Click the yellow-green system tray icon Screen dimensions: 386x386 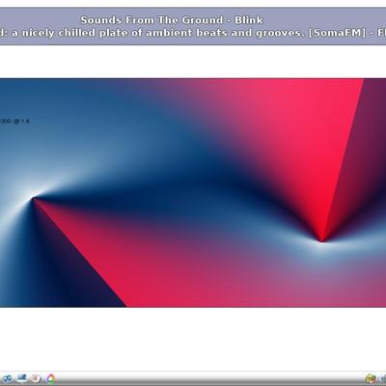click(371, 378)
